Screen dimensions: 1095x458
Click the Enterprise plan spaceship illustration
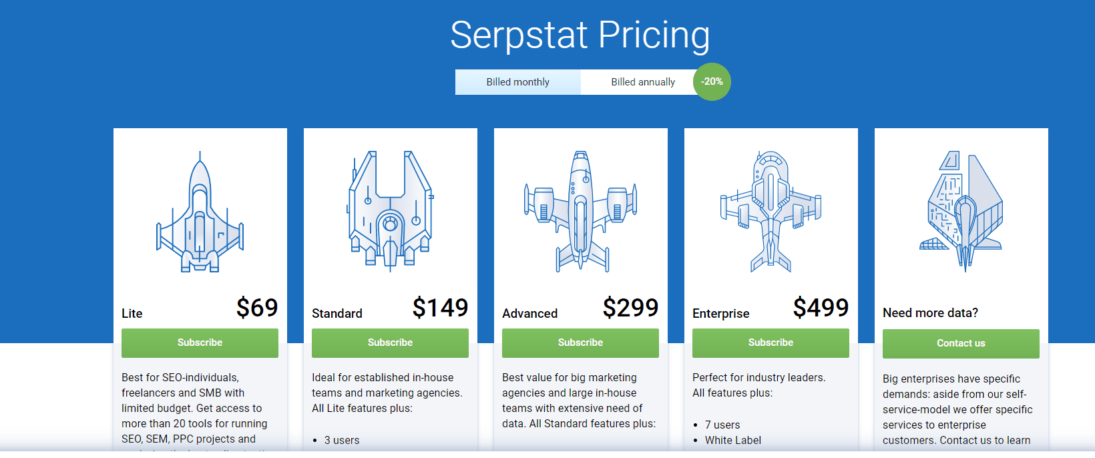pos(771,211)
